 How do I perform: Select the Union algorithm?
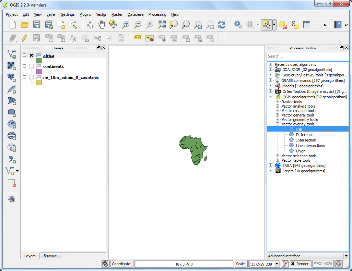pyautogui.click(x=301, y=151)
